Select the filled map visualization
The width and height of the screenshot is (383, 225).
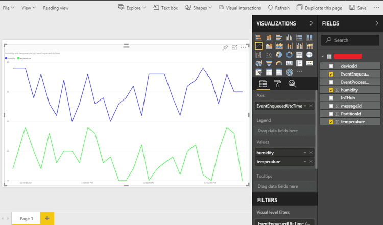coord(259,63)
